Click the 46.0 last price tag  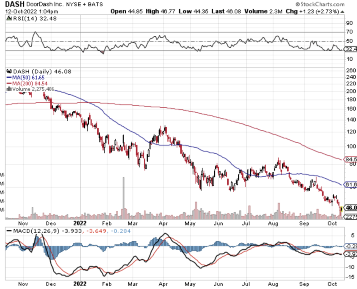tap(351, 208)
